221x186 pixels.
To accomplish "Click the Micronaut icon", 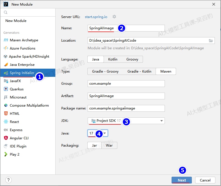I will tap(6, 97).
